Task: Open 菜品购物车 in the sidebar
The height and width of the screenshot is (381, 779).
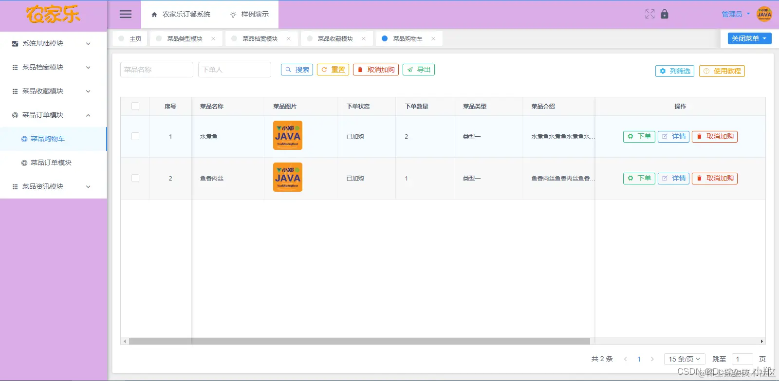Action: [53, 139]
